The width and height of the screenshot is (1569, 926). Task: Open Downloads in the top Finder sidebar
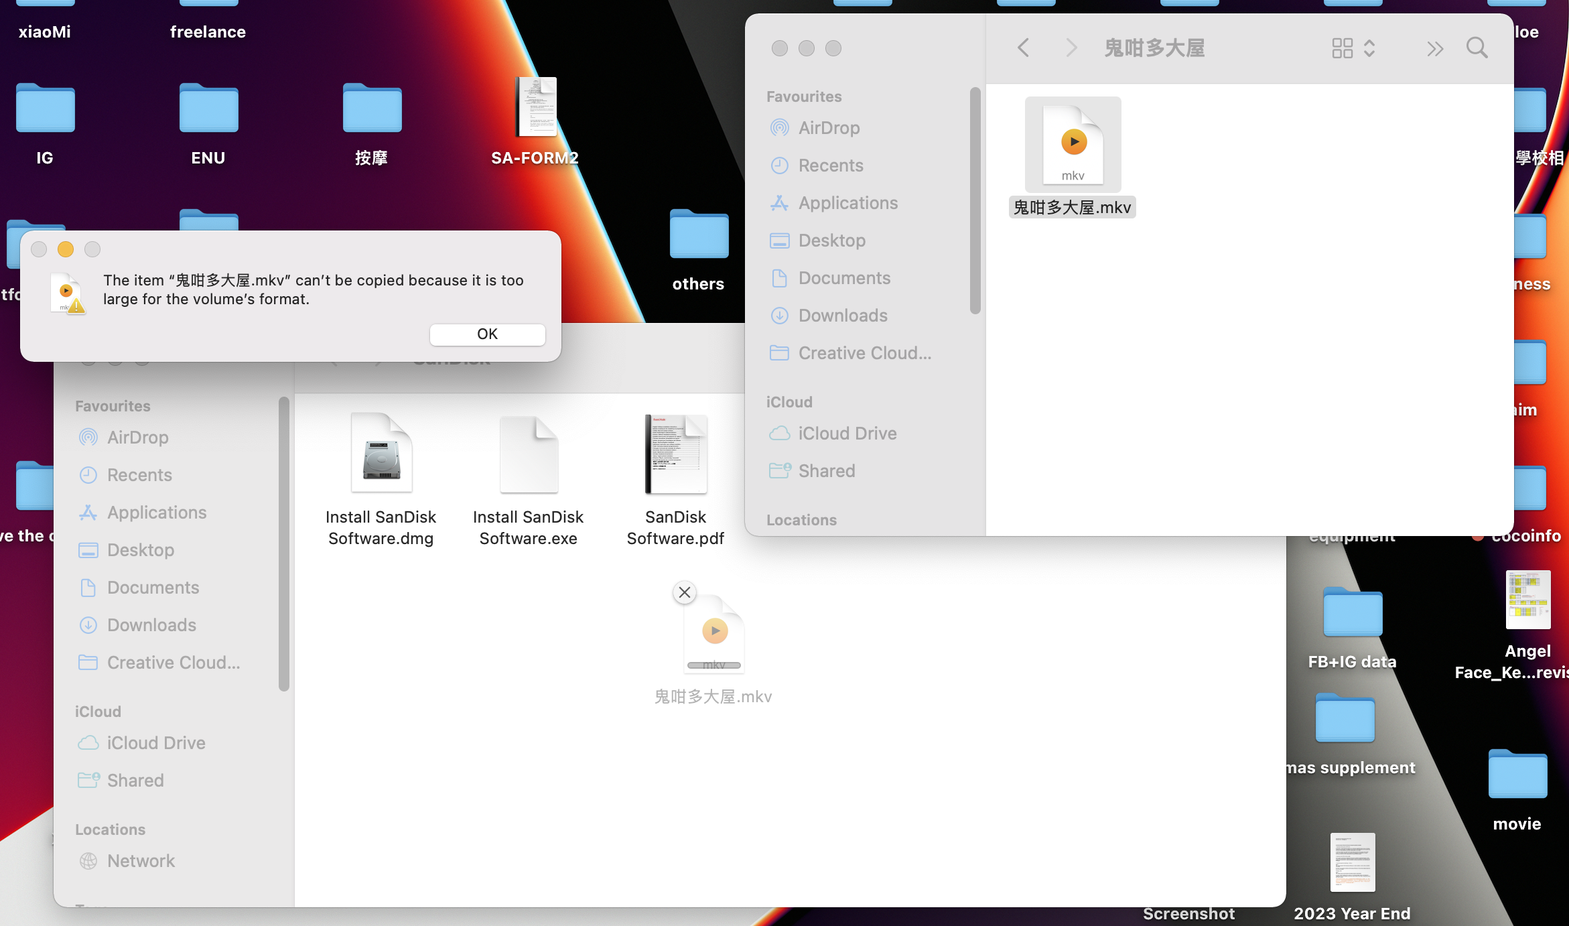(842, 316)
